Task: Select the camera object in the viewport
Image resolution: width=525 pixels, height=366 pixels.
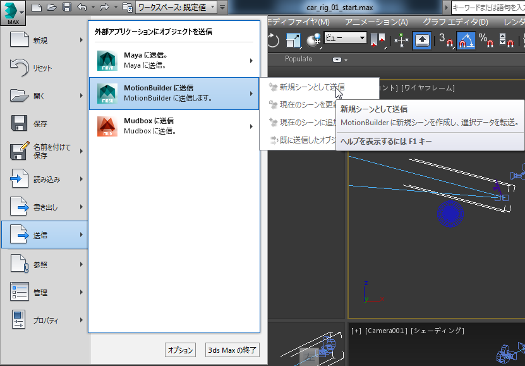Action: coord(517,175)
